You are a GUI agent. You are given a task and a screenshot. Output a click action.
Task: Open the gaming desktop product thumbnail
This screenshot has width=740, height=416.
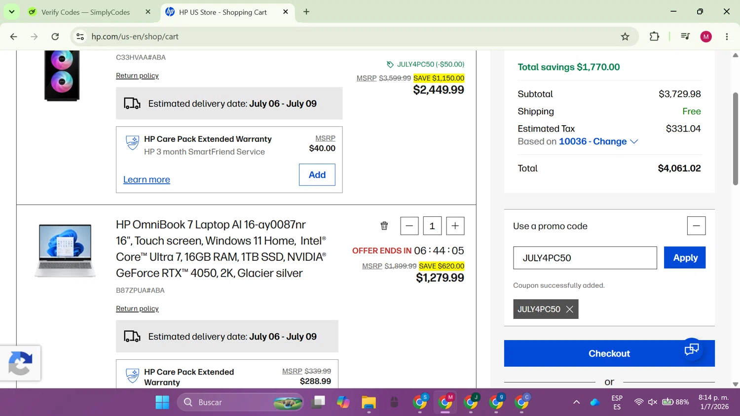(x=62, y=75)
